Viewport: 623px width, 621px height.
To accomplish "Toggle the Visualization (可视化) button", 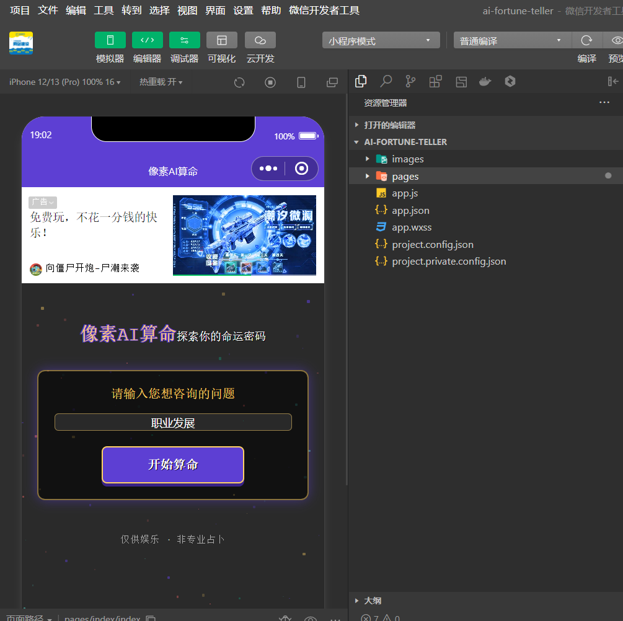I will 222,40.
